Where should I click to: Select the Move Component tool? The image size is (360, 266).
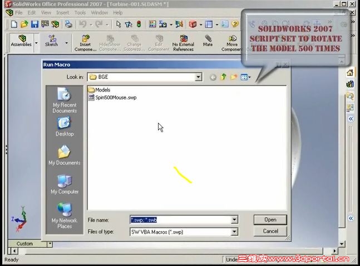point(231,43)
